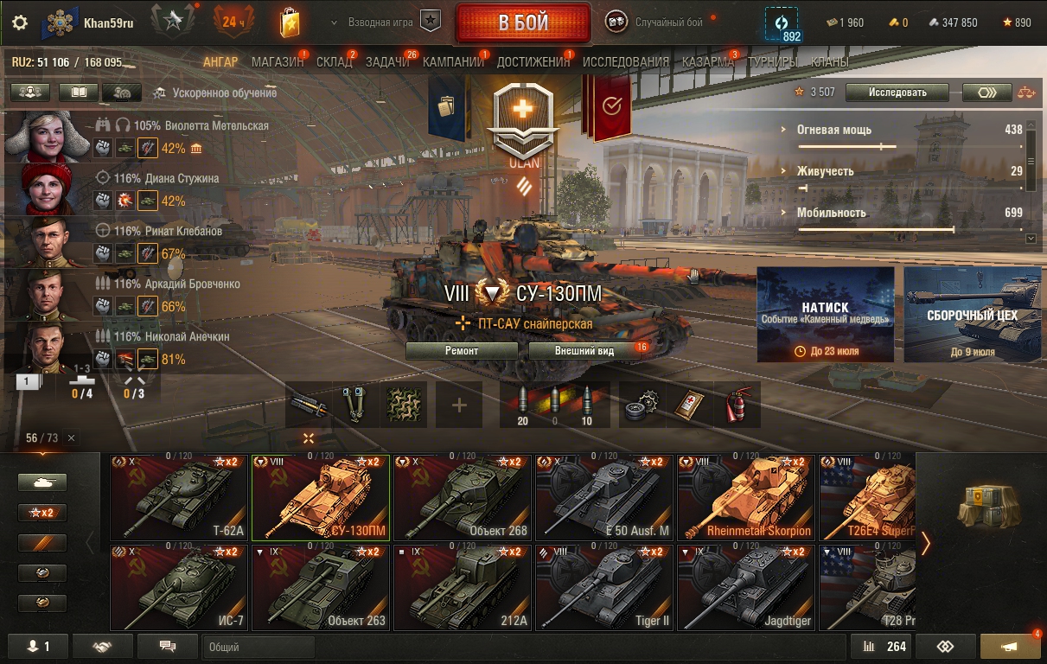This screenshot has width=1047, height=664.
Task: Open the repair kit consumable slot
Action: [643, 405]
